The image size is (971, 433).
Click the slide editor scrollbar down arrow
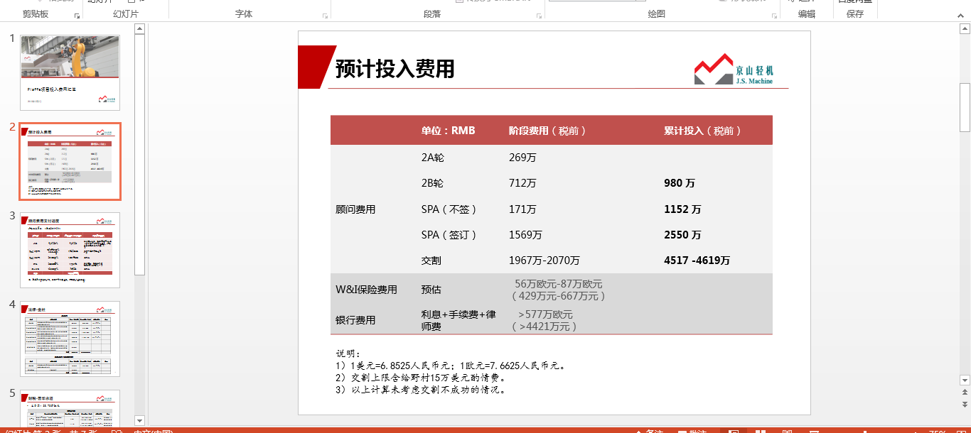965,380
